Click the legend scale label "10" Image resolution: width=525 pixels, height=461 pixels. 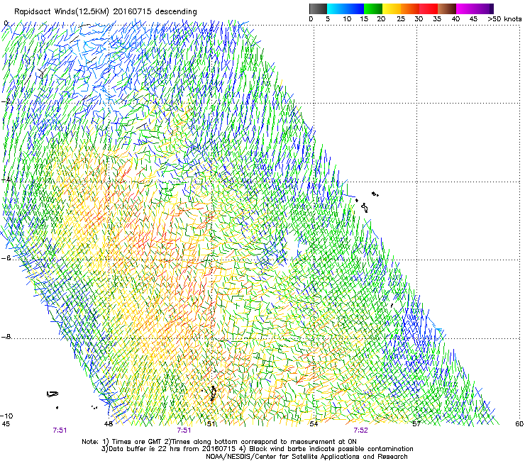click(x=347, y=19)
